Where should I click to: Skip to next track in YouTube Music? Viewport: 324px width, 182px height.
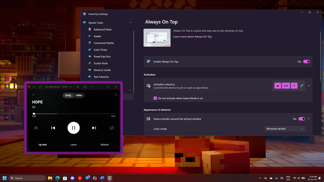pyautogui.click(x=94, y=128)
